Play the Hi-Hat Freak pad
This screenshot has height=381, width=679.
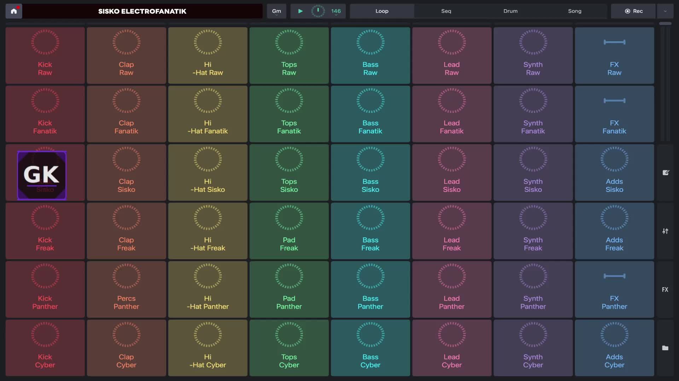tap(208, 231)
